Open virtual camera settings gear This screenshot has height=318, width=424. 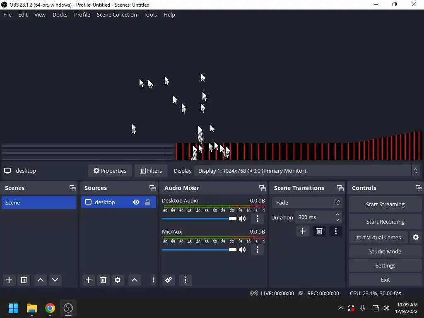416,237
